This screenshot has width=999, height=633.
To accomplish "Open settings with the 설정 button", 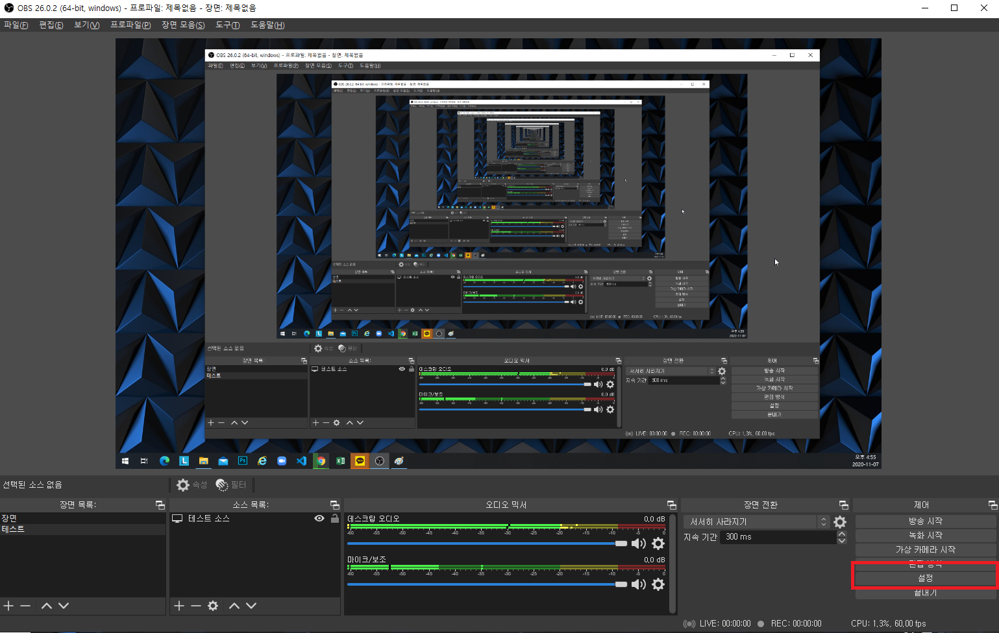I will [925, 579].
